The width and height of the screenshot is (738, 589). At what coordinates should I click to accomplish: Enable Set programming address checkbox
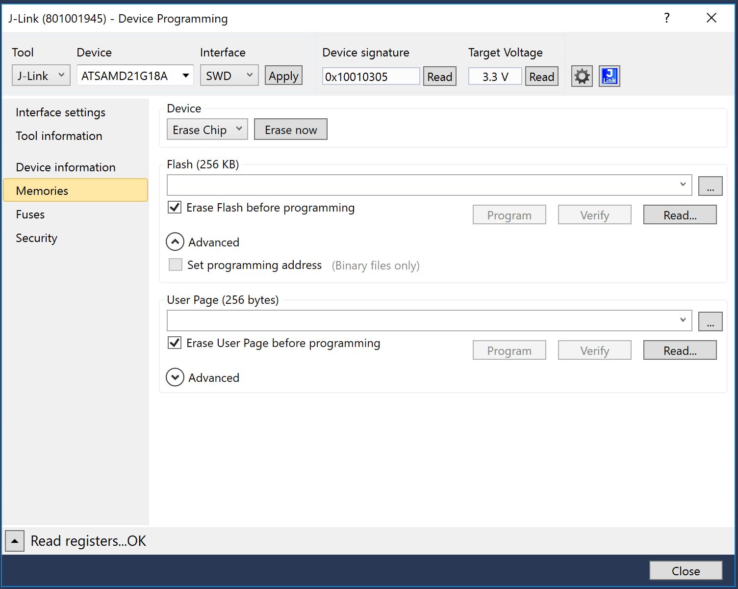[175, 265]
